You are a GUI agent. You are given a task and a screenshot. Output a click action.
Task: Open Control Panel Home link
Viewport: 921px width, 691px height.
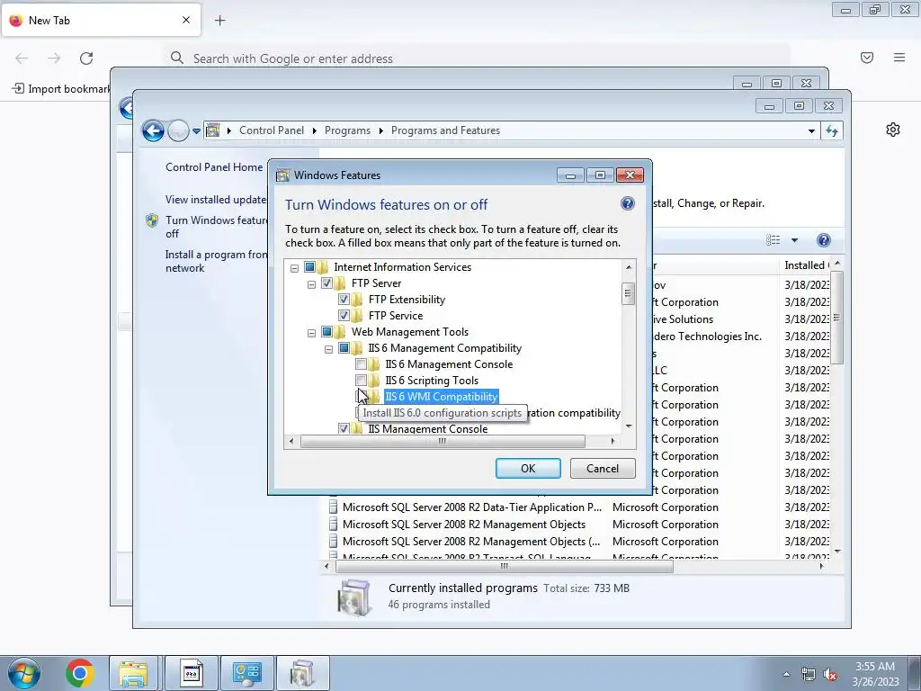(x=214, y=166)
